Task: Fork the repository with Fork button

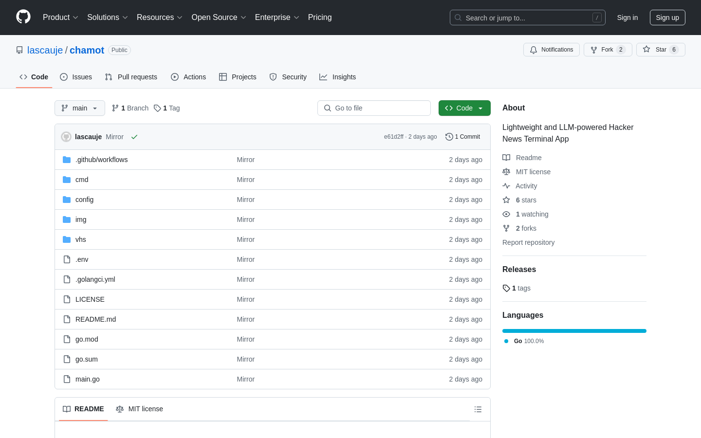Action: [608, 50]
